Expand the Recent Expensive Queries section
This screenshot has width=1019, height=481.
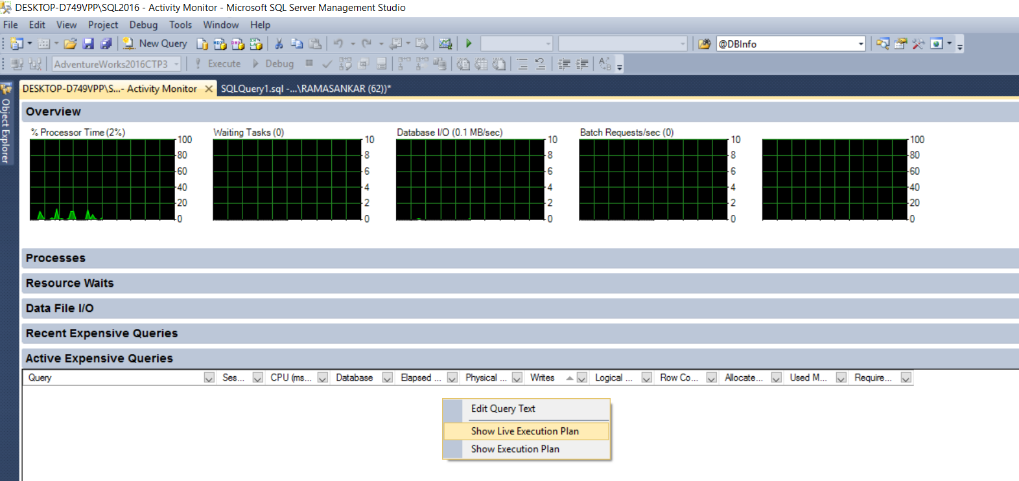520,333
